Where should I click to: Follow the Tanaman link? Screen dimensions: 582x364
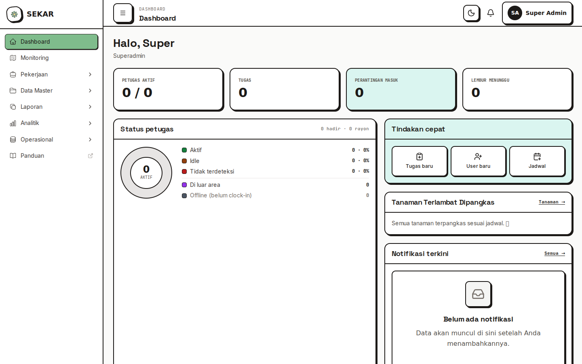[x=552, y=202]
